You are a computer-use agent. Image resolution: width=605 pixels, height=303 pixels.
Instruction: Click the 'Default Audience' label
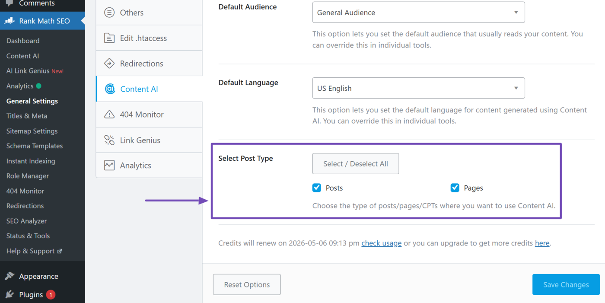(x=248, y=7)
